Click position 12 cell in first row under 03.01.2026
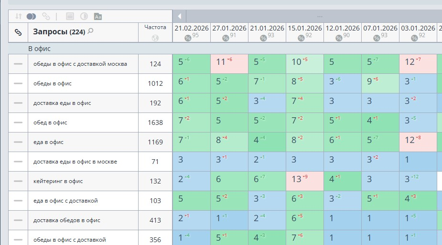 click(418, 64)
